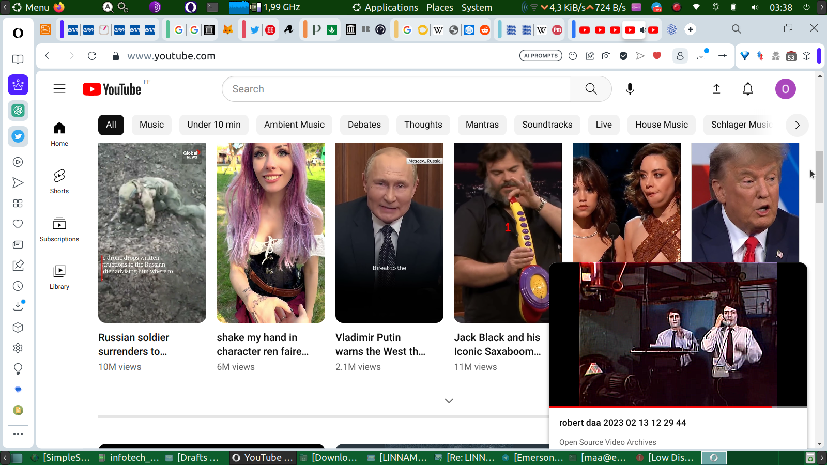Open History clock in Opera sidebar
Viewport: 827px width, 465px height.
click(18, 286)
